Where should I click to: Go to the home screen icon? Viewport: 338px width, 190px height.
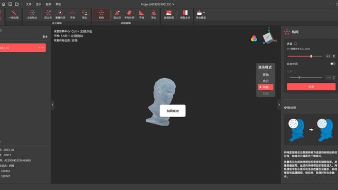(x=4, y=4)
